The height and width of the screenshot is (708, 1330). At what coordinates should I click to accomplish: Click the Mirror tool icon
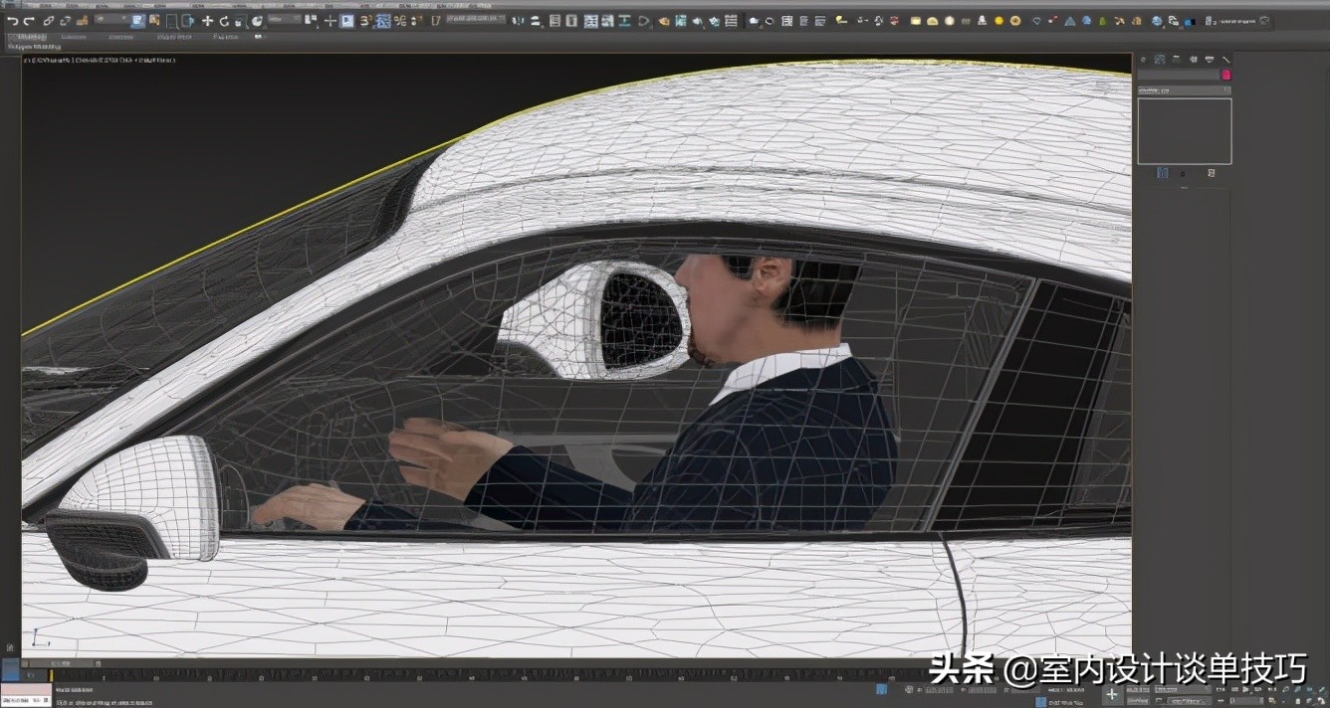tap(518, 21)
